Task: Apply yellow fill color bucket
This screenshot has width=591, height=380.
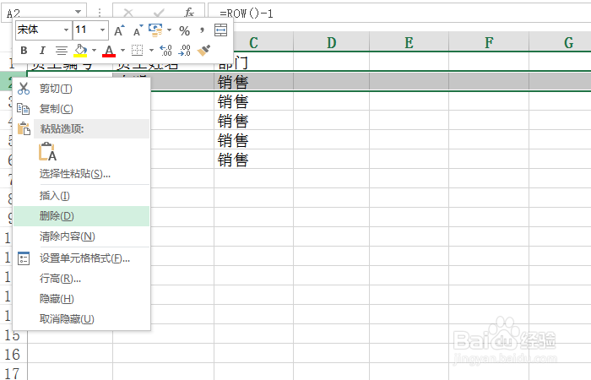Action: pyautogui.click(x=80, y=51)
